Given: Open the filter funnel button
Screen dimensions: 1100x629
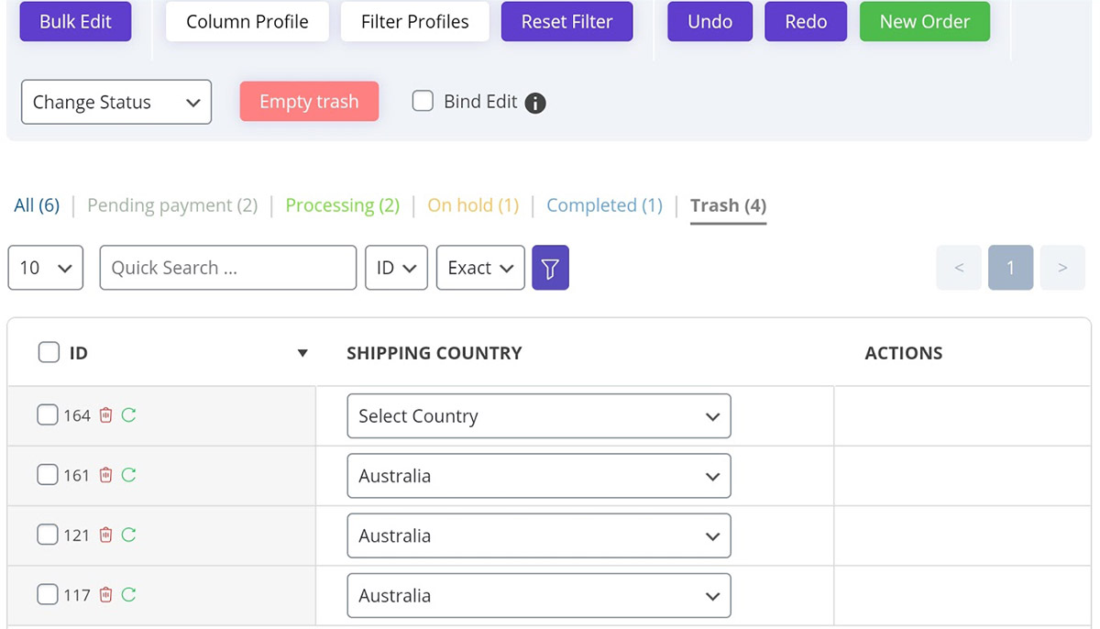Looking at the screenshot, I should [x=550, y=268].
